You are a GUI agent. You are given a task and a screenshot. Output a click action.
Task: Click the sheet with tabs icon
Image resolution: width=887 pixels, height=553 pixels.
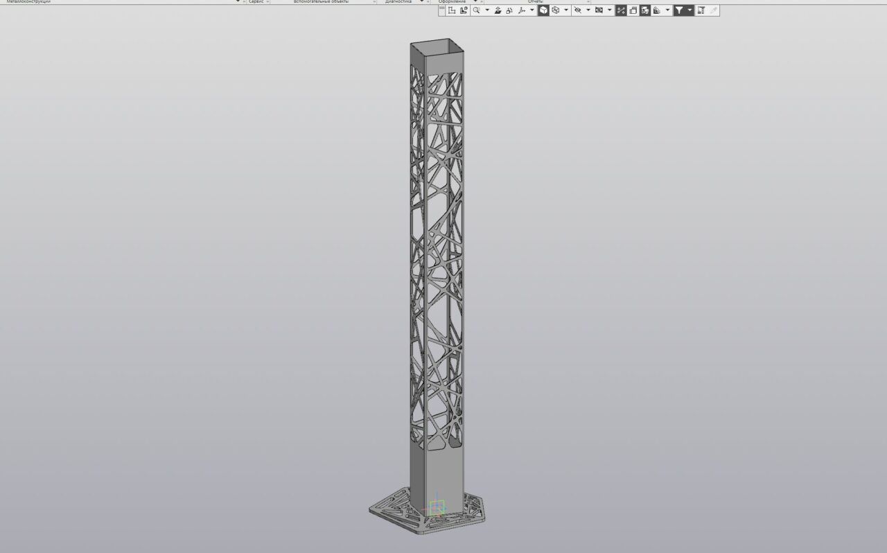(x=633, y=10)
